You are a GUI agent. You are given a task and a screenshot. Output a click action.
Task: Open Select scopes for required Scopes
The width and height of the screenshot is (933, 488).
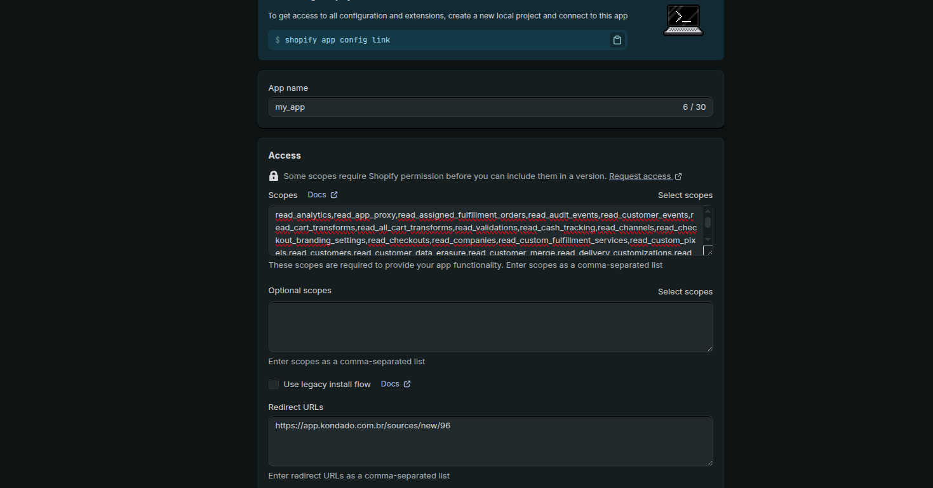(x=685, y=195)
